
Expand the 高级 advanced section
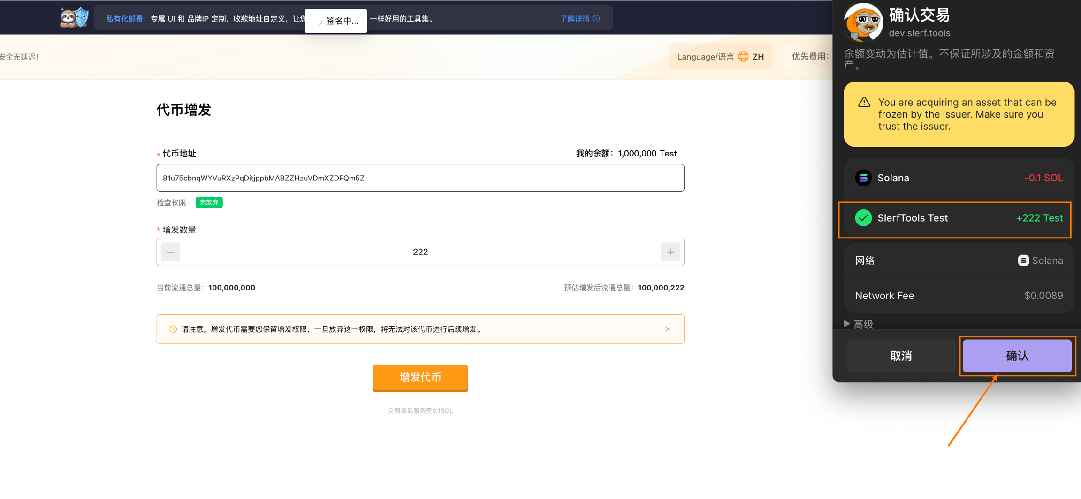(x=858, y=324)
